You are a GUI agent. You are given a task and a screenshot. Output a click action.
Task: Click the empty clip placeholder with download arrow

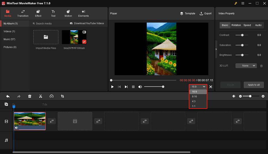click(75, 121)
